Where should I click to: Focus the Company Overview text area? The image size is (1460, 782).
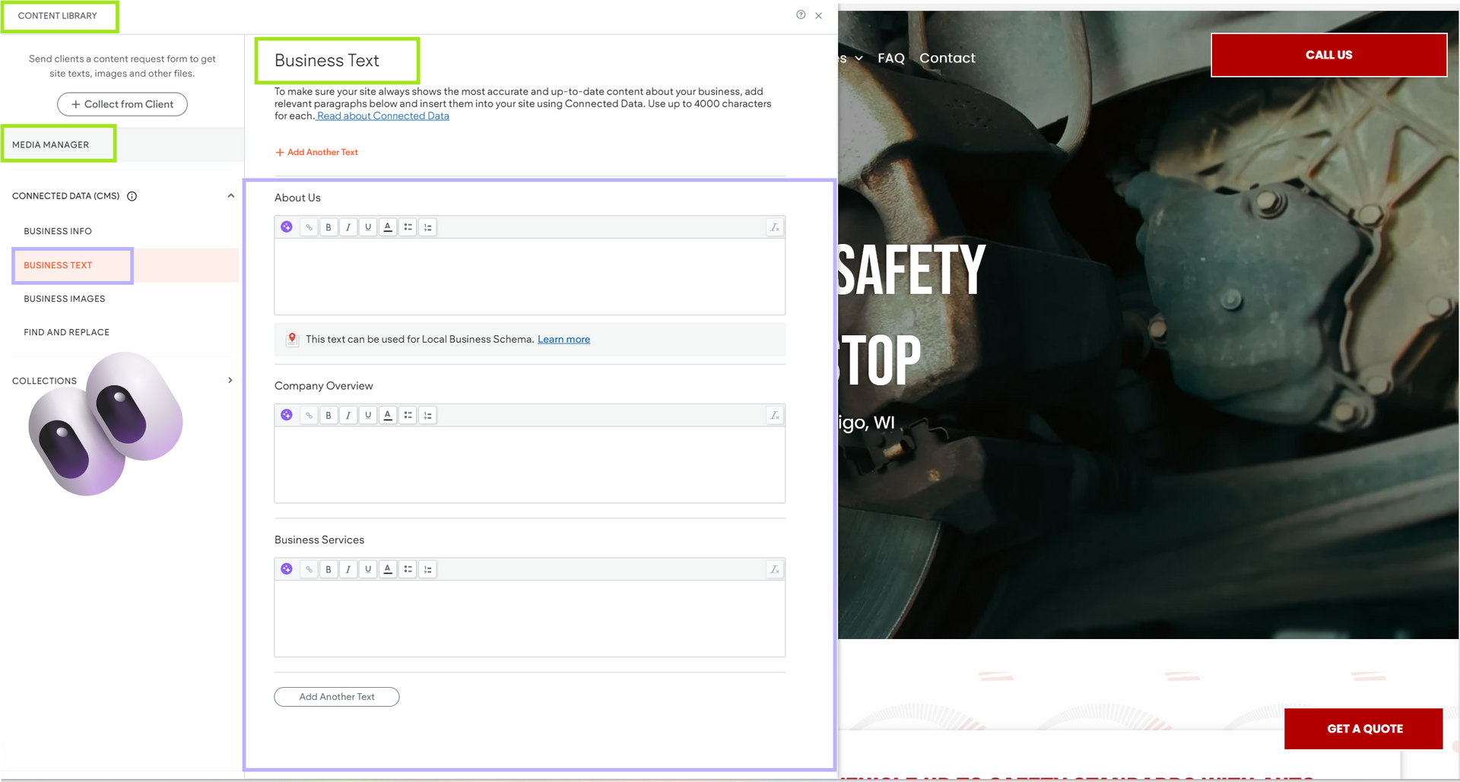530,464
